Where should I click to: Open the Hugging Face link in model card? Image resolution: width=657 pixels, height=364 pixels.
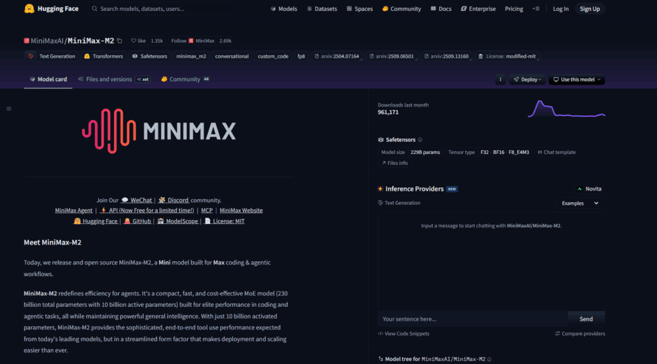tap(96, 221)
